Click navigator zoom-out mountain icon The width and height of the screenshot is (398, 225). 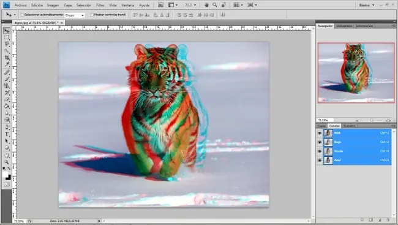[x=357, y=120]
